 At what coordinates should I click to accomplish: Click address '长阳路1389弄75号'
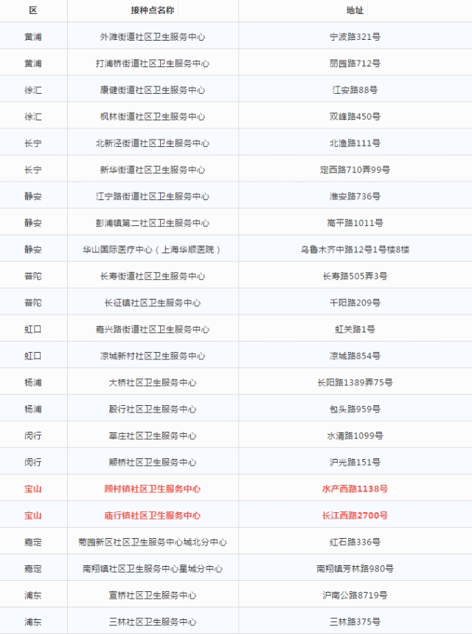tap(355, 382)
